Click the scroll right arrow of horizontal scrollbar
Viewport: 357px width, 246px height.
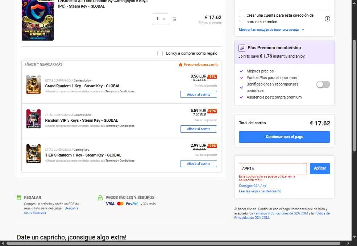(x=348, y=243)
